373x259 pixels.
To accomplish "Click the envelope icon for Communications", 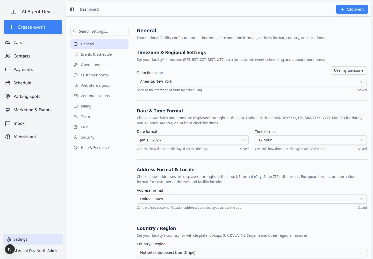I will 76,96.
